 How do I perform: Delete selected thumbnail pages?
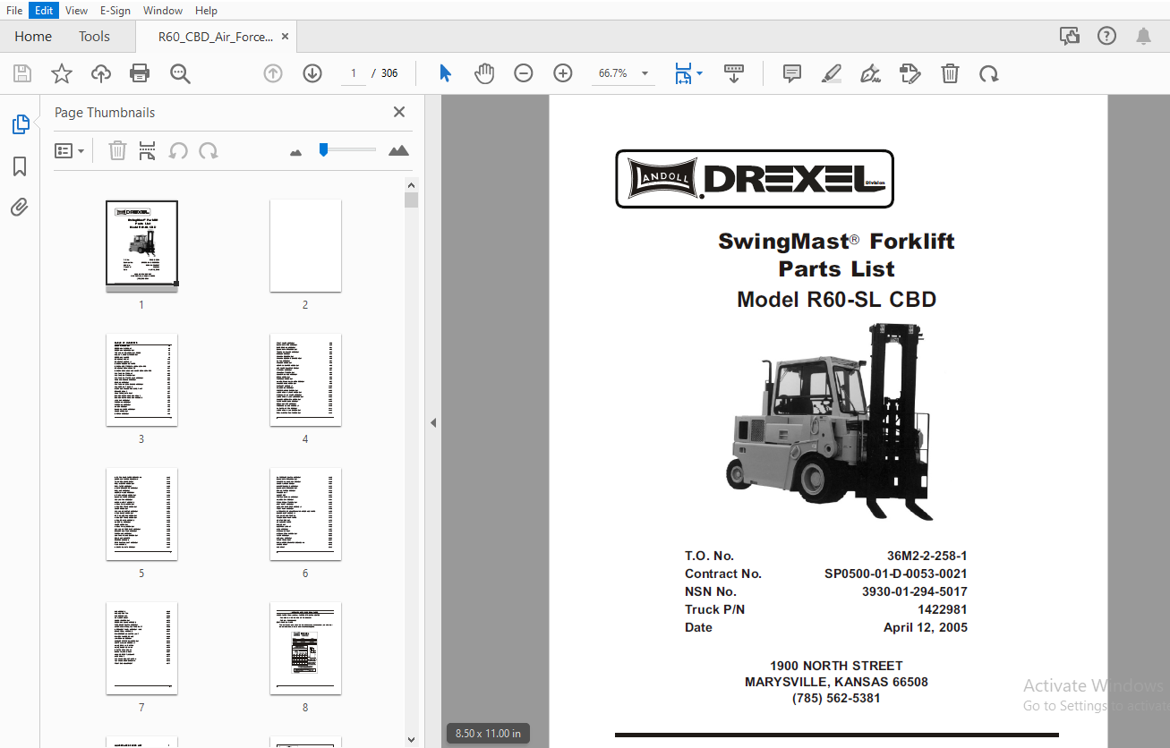[117, 150]
